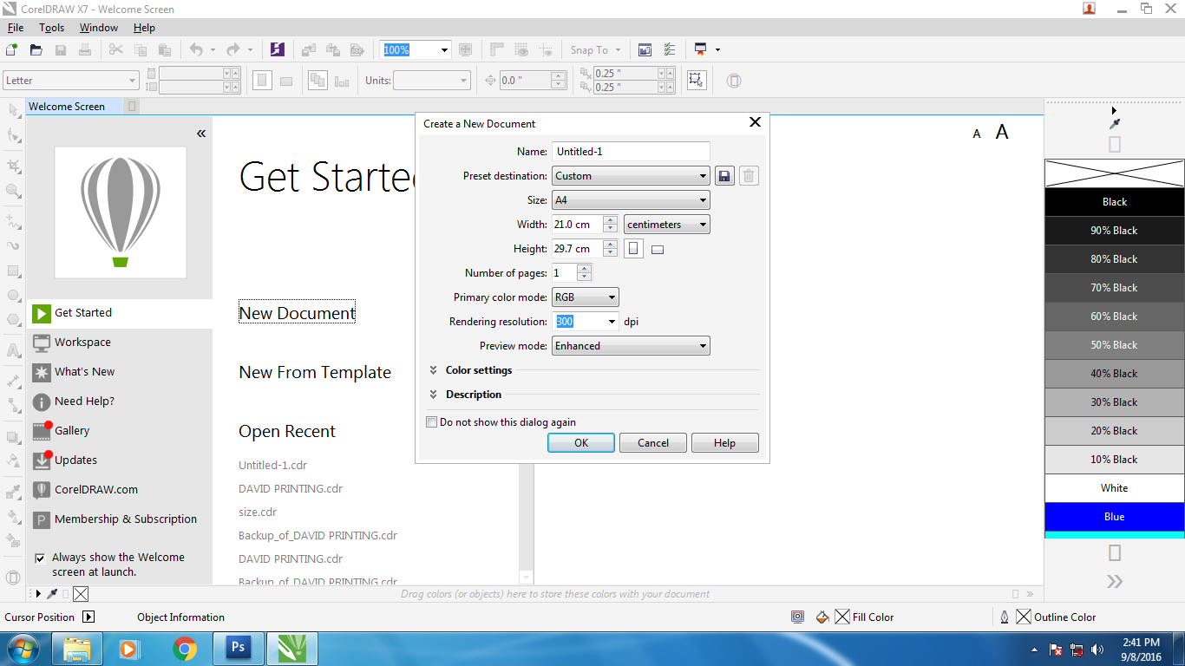Open the Rendering resolution dropdown arrow

[612, 322]
